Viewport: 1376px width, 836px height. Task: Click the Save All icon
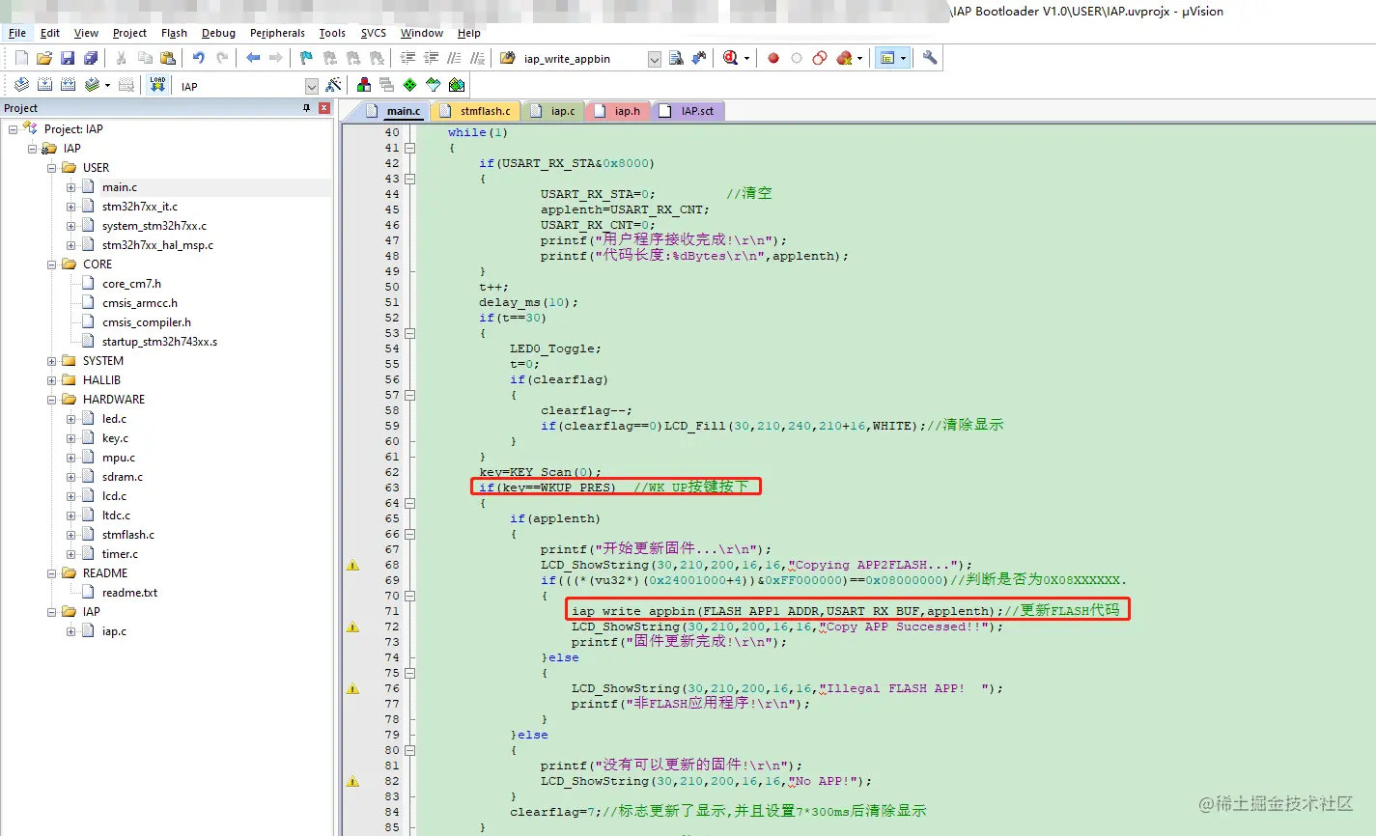click(89, 58)
